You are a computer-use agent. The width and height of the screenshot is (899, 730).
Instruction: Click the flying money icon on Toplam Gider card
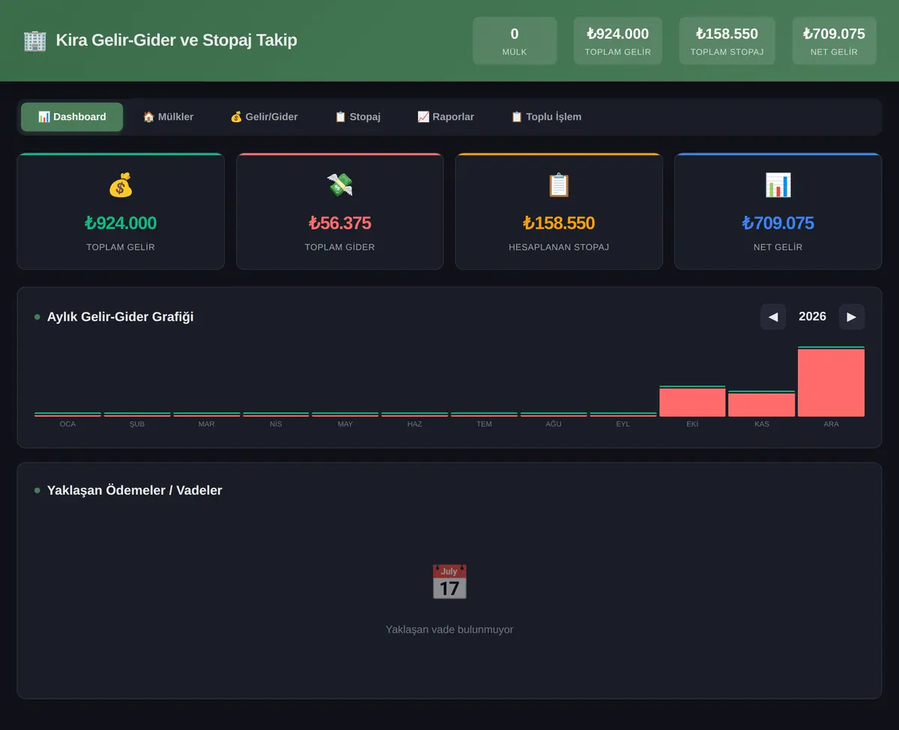tap(339, 185)
